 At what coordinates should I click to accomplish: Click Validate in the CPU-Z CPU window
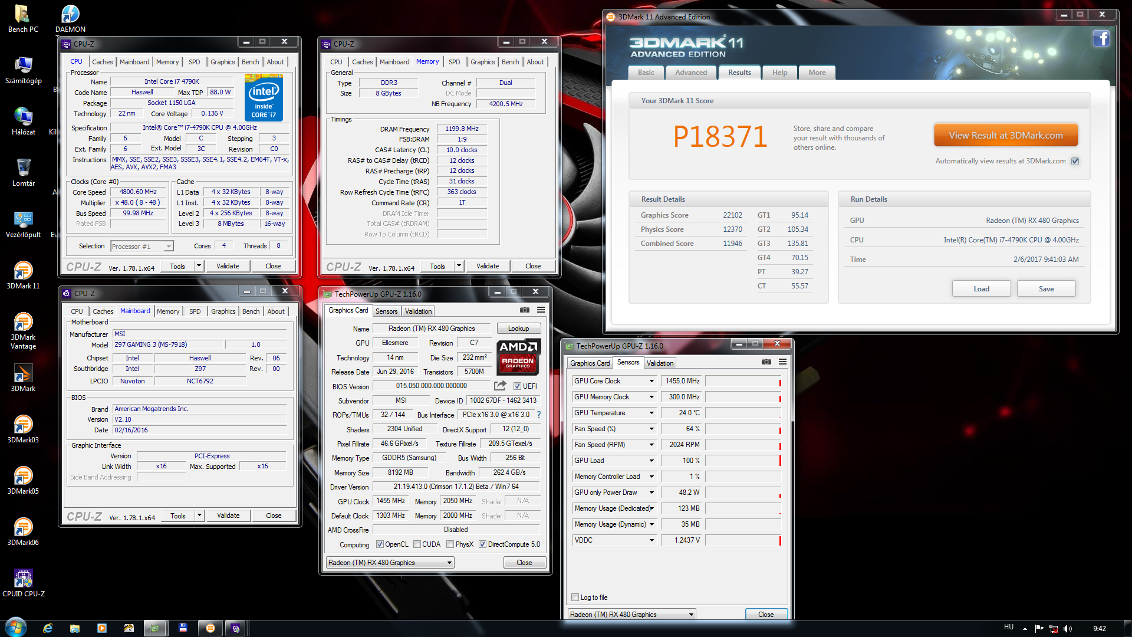(x=228, y=266)
